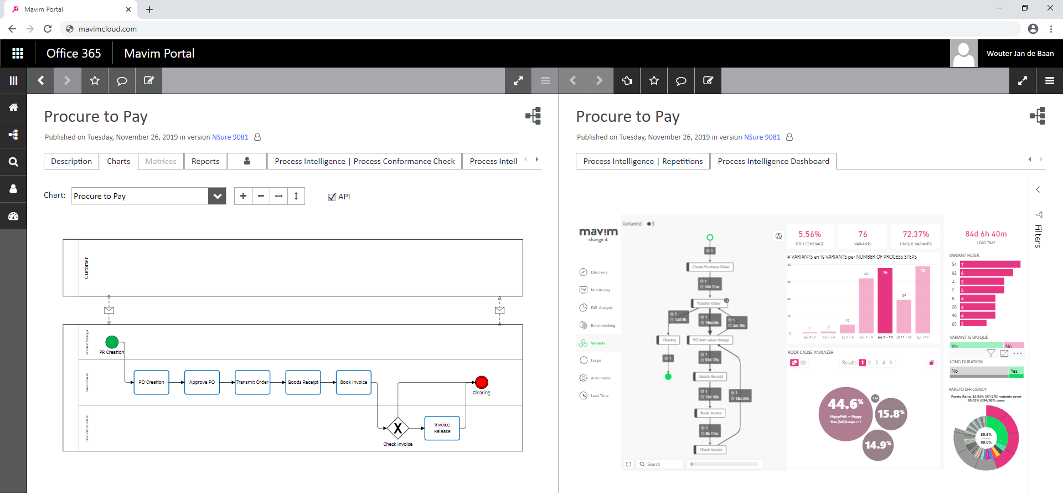
Task: Go back in the left pane toolbar
Action: pos(40,81)
